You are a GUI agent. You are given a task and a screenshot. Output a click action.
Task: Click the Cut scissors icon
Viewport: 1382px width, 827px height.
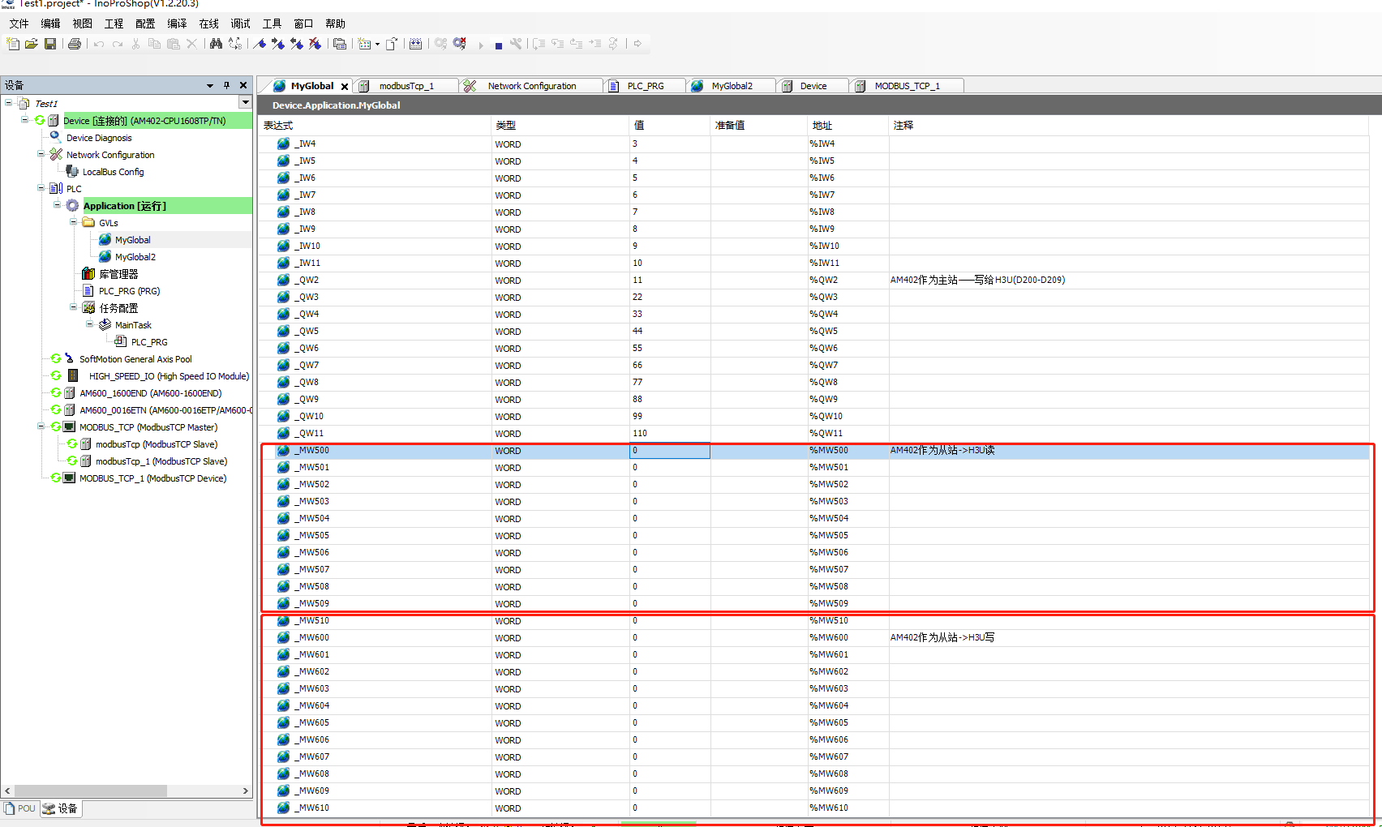(x=136, y=44)
